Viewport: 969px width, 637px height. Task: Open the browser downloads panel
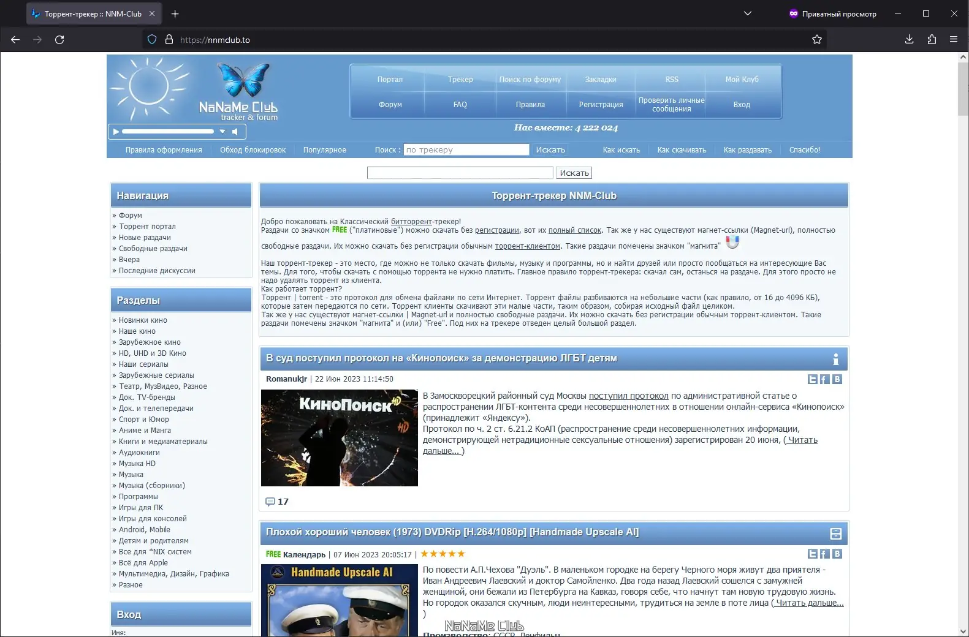coord(910,40)
